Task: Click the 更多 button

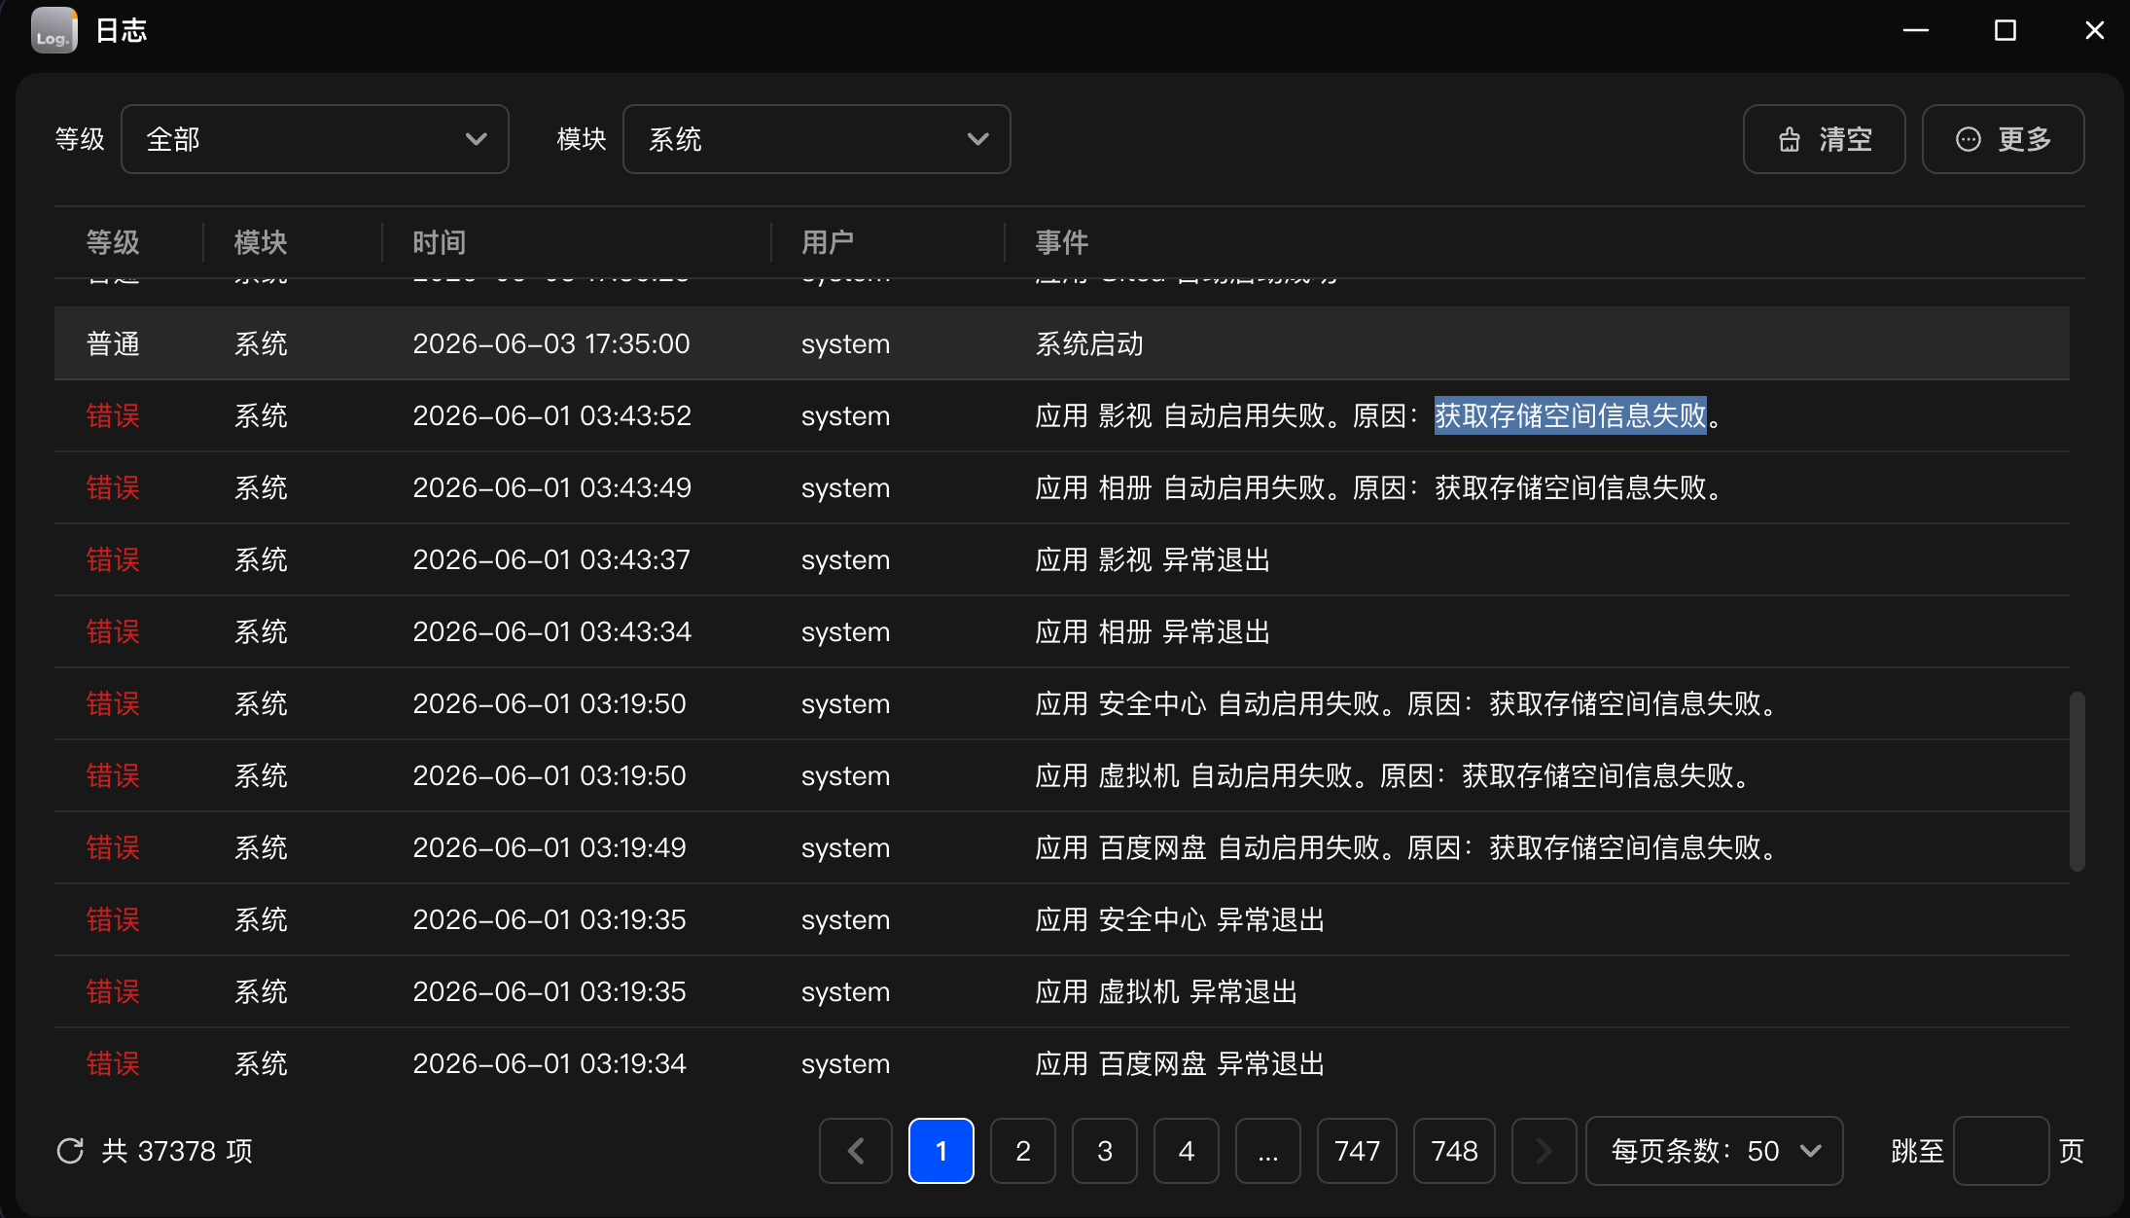Action: tap(2004, 139)
